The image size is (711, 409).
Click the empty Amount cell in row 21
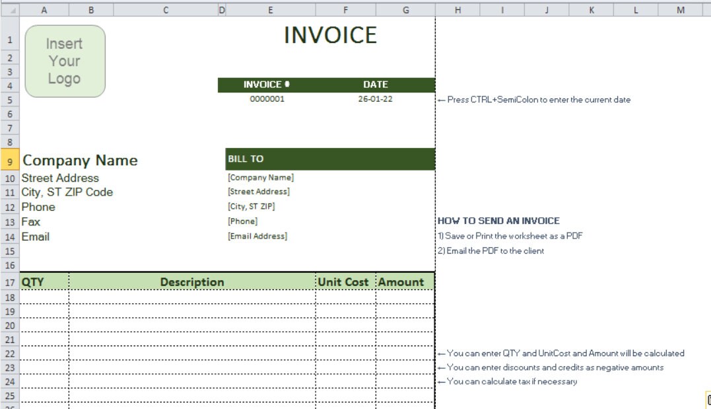tap(405, 340)
